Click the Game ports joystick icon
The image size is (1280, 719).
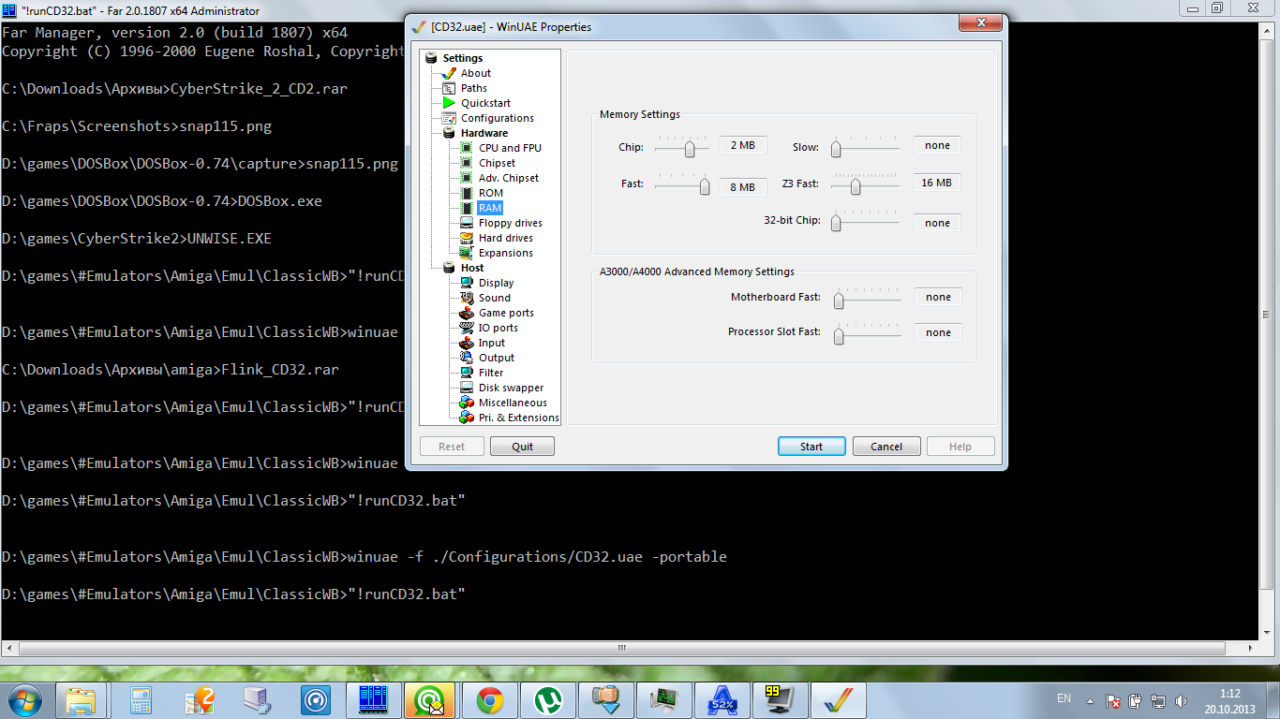point(466,313)
